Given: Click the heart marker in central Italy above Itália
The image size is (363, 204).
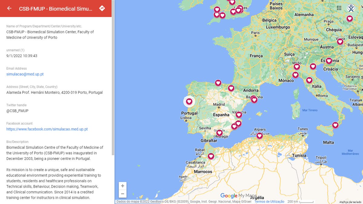Looking at the screenshot, I should click(x=309, y=80).
